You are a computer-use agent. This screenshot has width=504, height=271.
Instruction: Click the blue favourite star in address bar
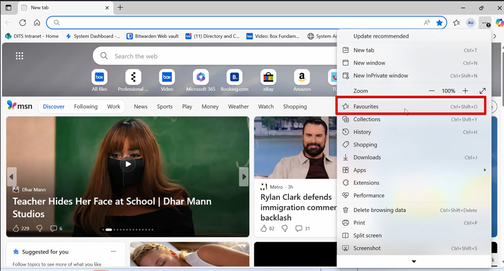pos(440,23)
